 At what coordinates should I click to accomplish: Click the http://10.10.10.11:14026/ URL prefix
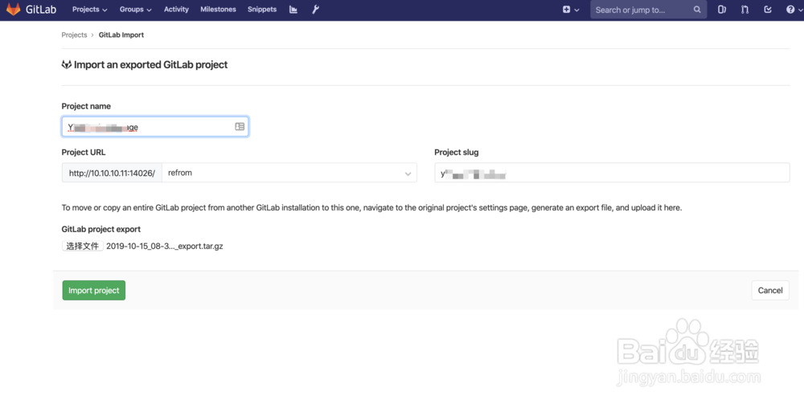[x=112, y=173]
